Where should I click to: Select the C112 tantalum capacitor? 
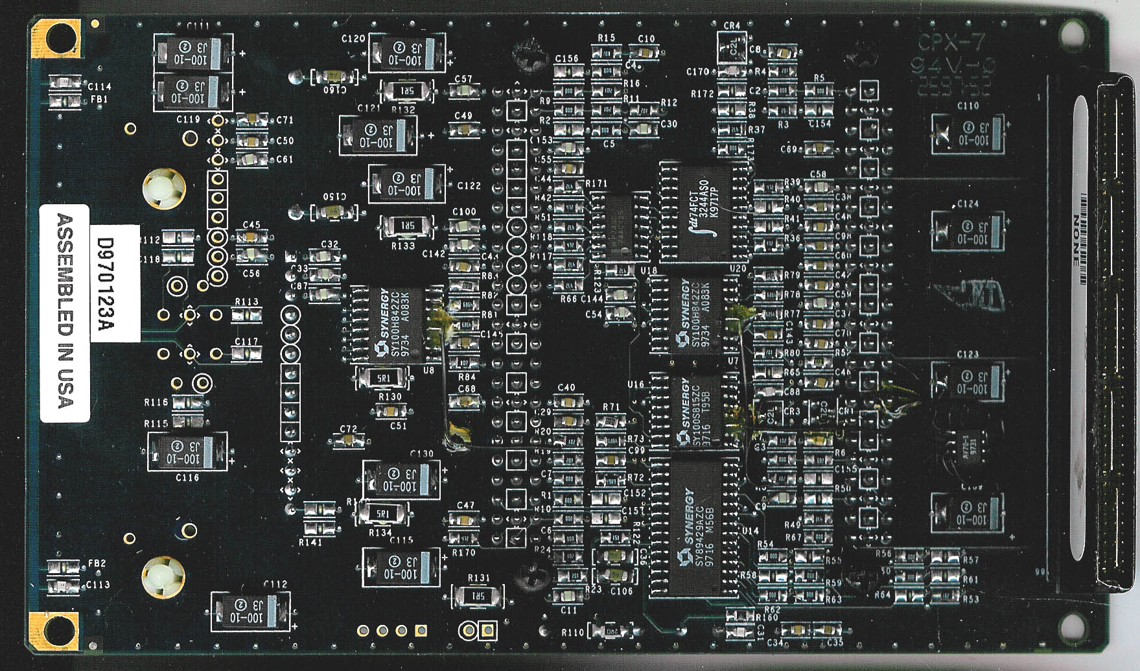click(250, 611)
